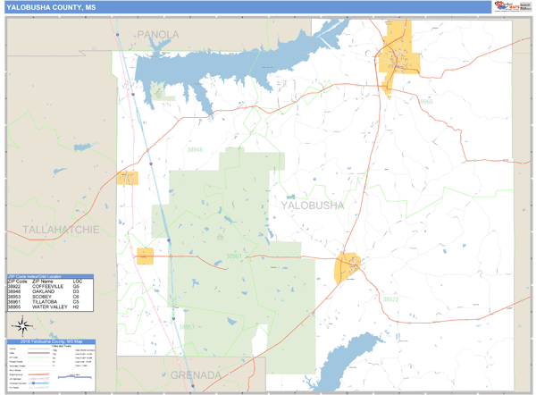The image size is (536, 395).
Task: Click the 38948 ZIP code label on map
Action: (x=195, y=149)
